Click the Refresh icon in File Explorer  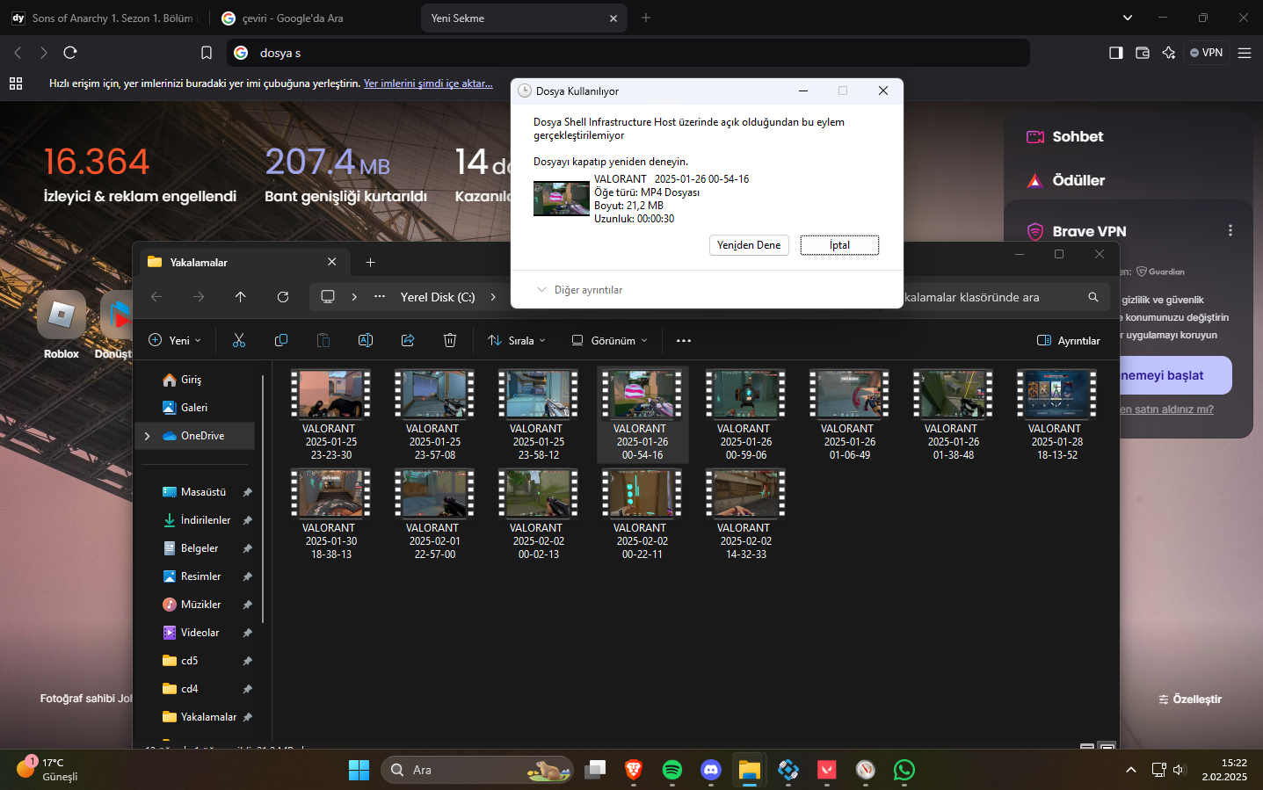tap(283, 297)
